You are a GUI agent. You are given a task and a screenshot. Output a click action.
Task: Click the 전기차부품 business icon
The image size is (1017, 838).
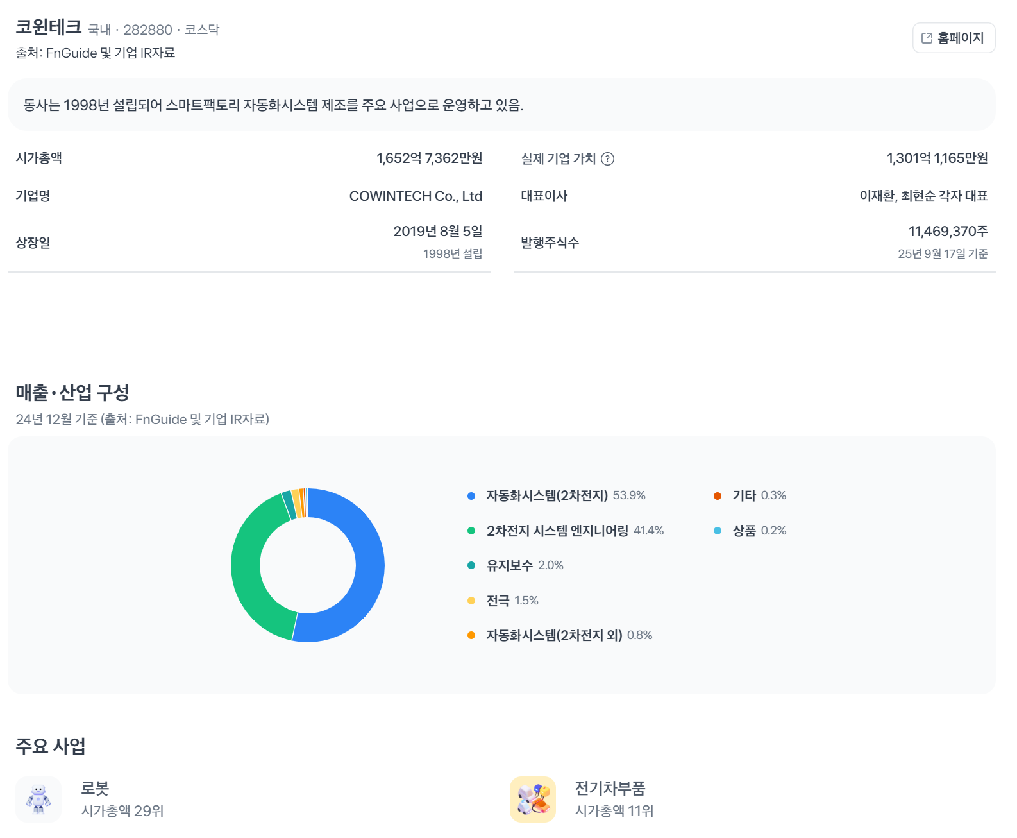click(533, 800)
